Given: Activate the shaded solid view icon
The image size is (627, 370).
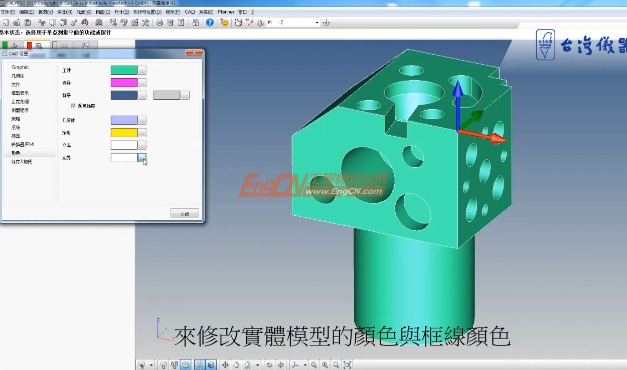Looking at the screenshot, I should [x=211, y=364].
